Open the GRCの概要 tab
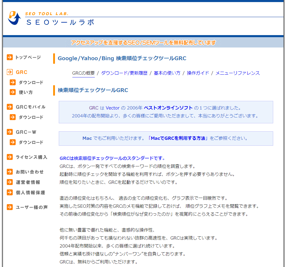Image resolution: width=285 pixels, height=267 pixels. (83, 73)
